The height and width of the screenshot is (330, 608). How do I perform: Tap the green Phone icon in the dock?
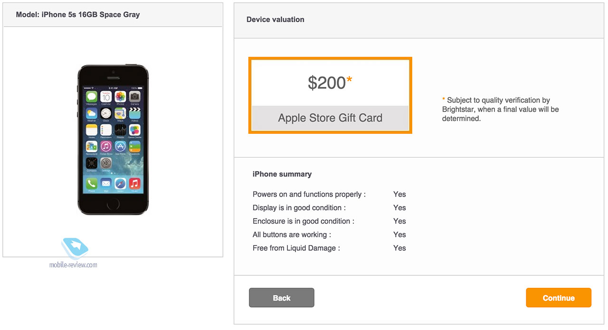91,184
